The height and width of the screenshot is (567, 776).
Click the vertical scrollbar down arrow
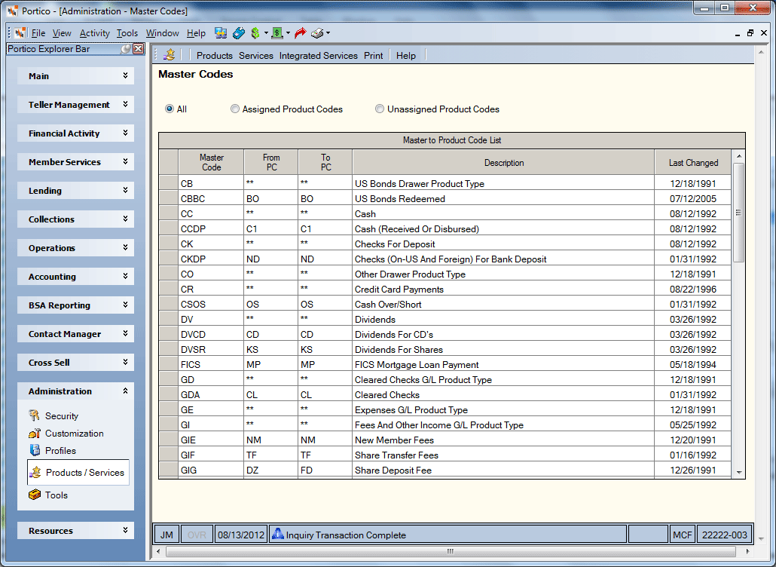pos(739,473)
